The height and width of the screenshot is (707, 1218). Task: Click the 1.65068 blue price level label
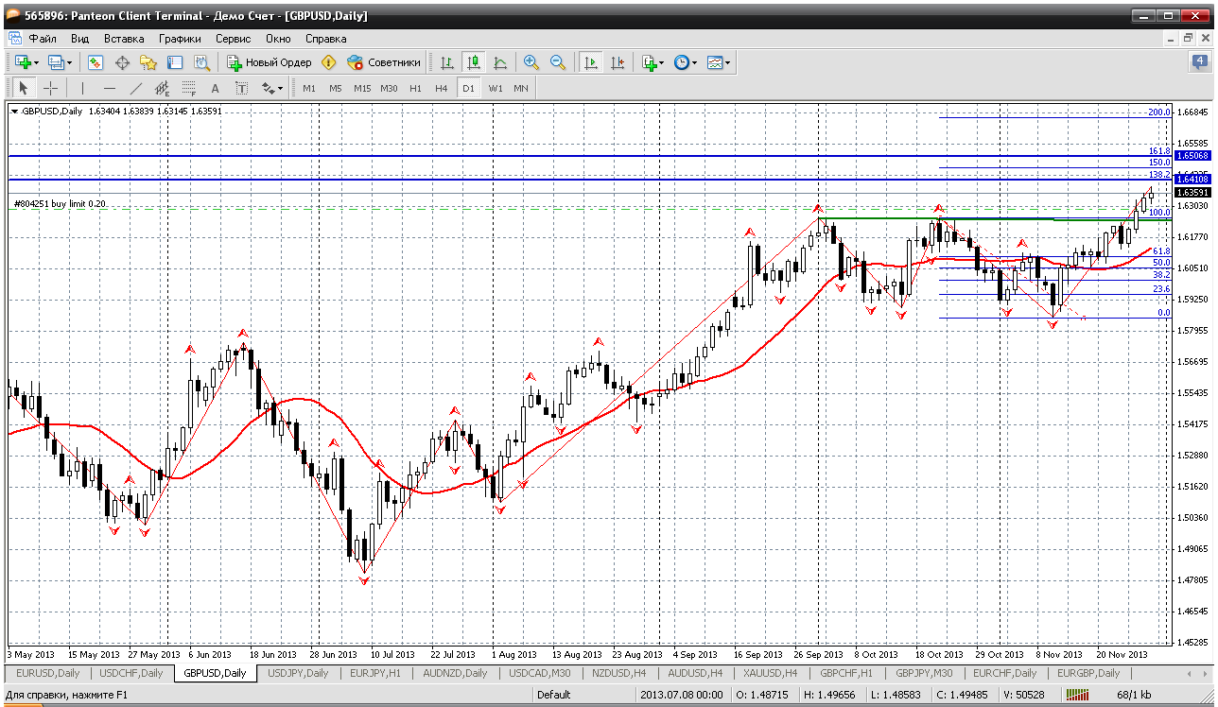click(x=1194, y=155)
